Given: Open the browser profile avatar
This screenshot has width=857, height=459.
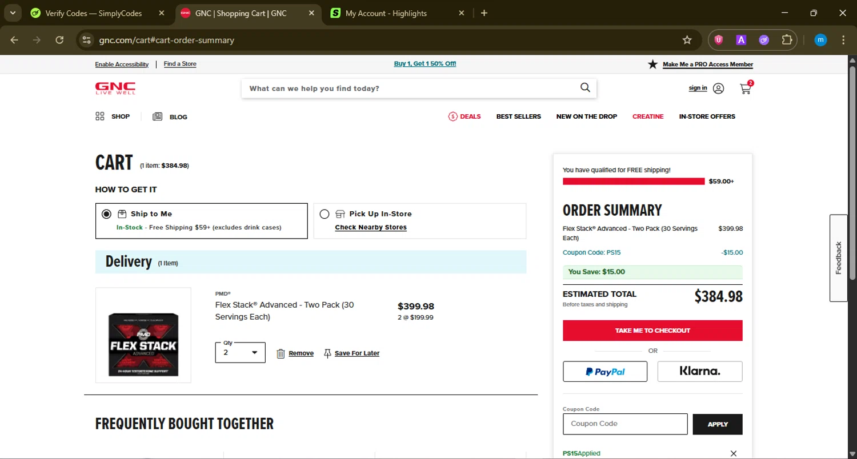Looking at the screenshot, I should [x=820, y=40].
